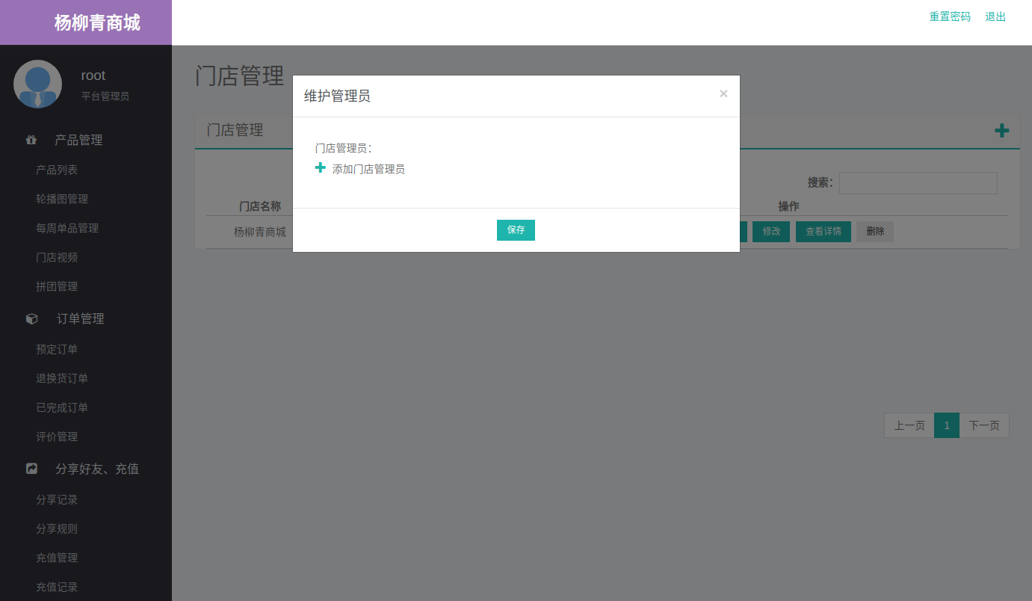Toggle the 分享好友、充值 menu section
The width and height of the screenshot is (1032, 601).
pos(97,469)
